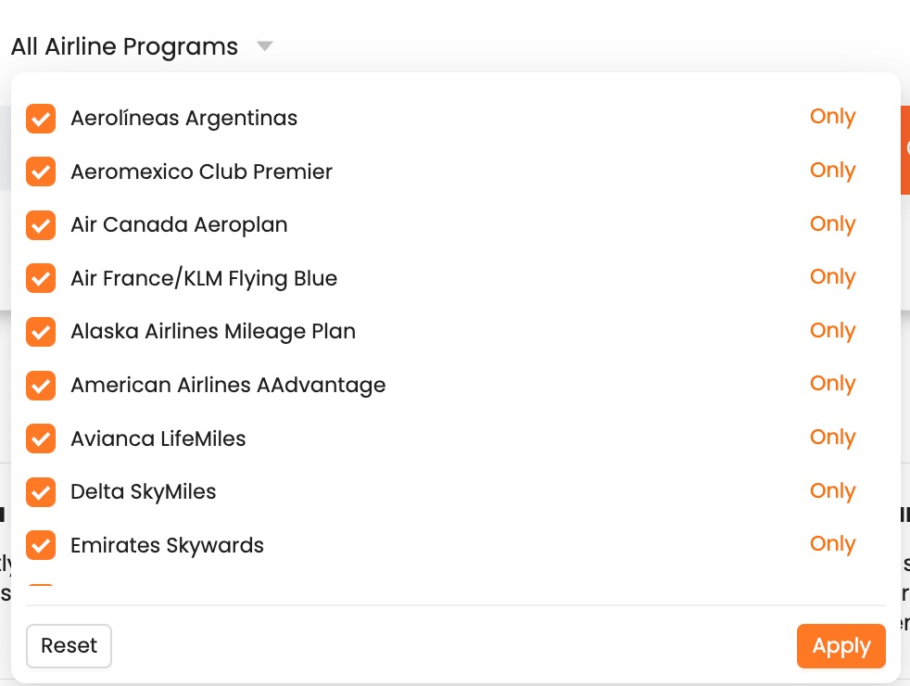Open the All Airline Programs header
Screen dimensions: 910x686
[123, 45]
